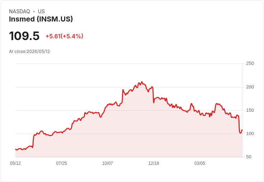Click the 07/25 x-axis date label
The image size is (264, 182).
click(x=61, y=163)
